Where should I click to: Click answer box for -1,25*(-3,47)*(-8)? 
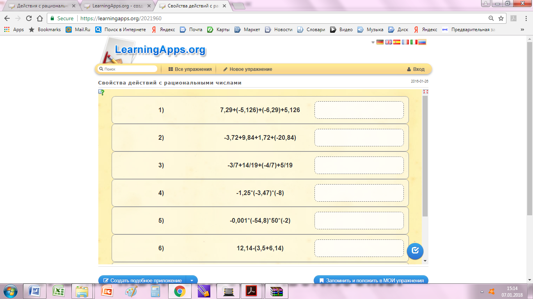coord(359,193)
